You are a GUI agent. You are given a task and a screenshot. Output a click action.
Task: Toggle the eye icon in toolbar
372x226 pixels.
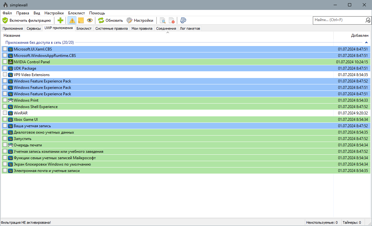[x=90, y=20]
